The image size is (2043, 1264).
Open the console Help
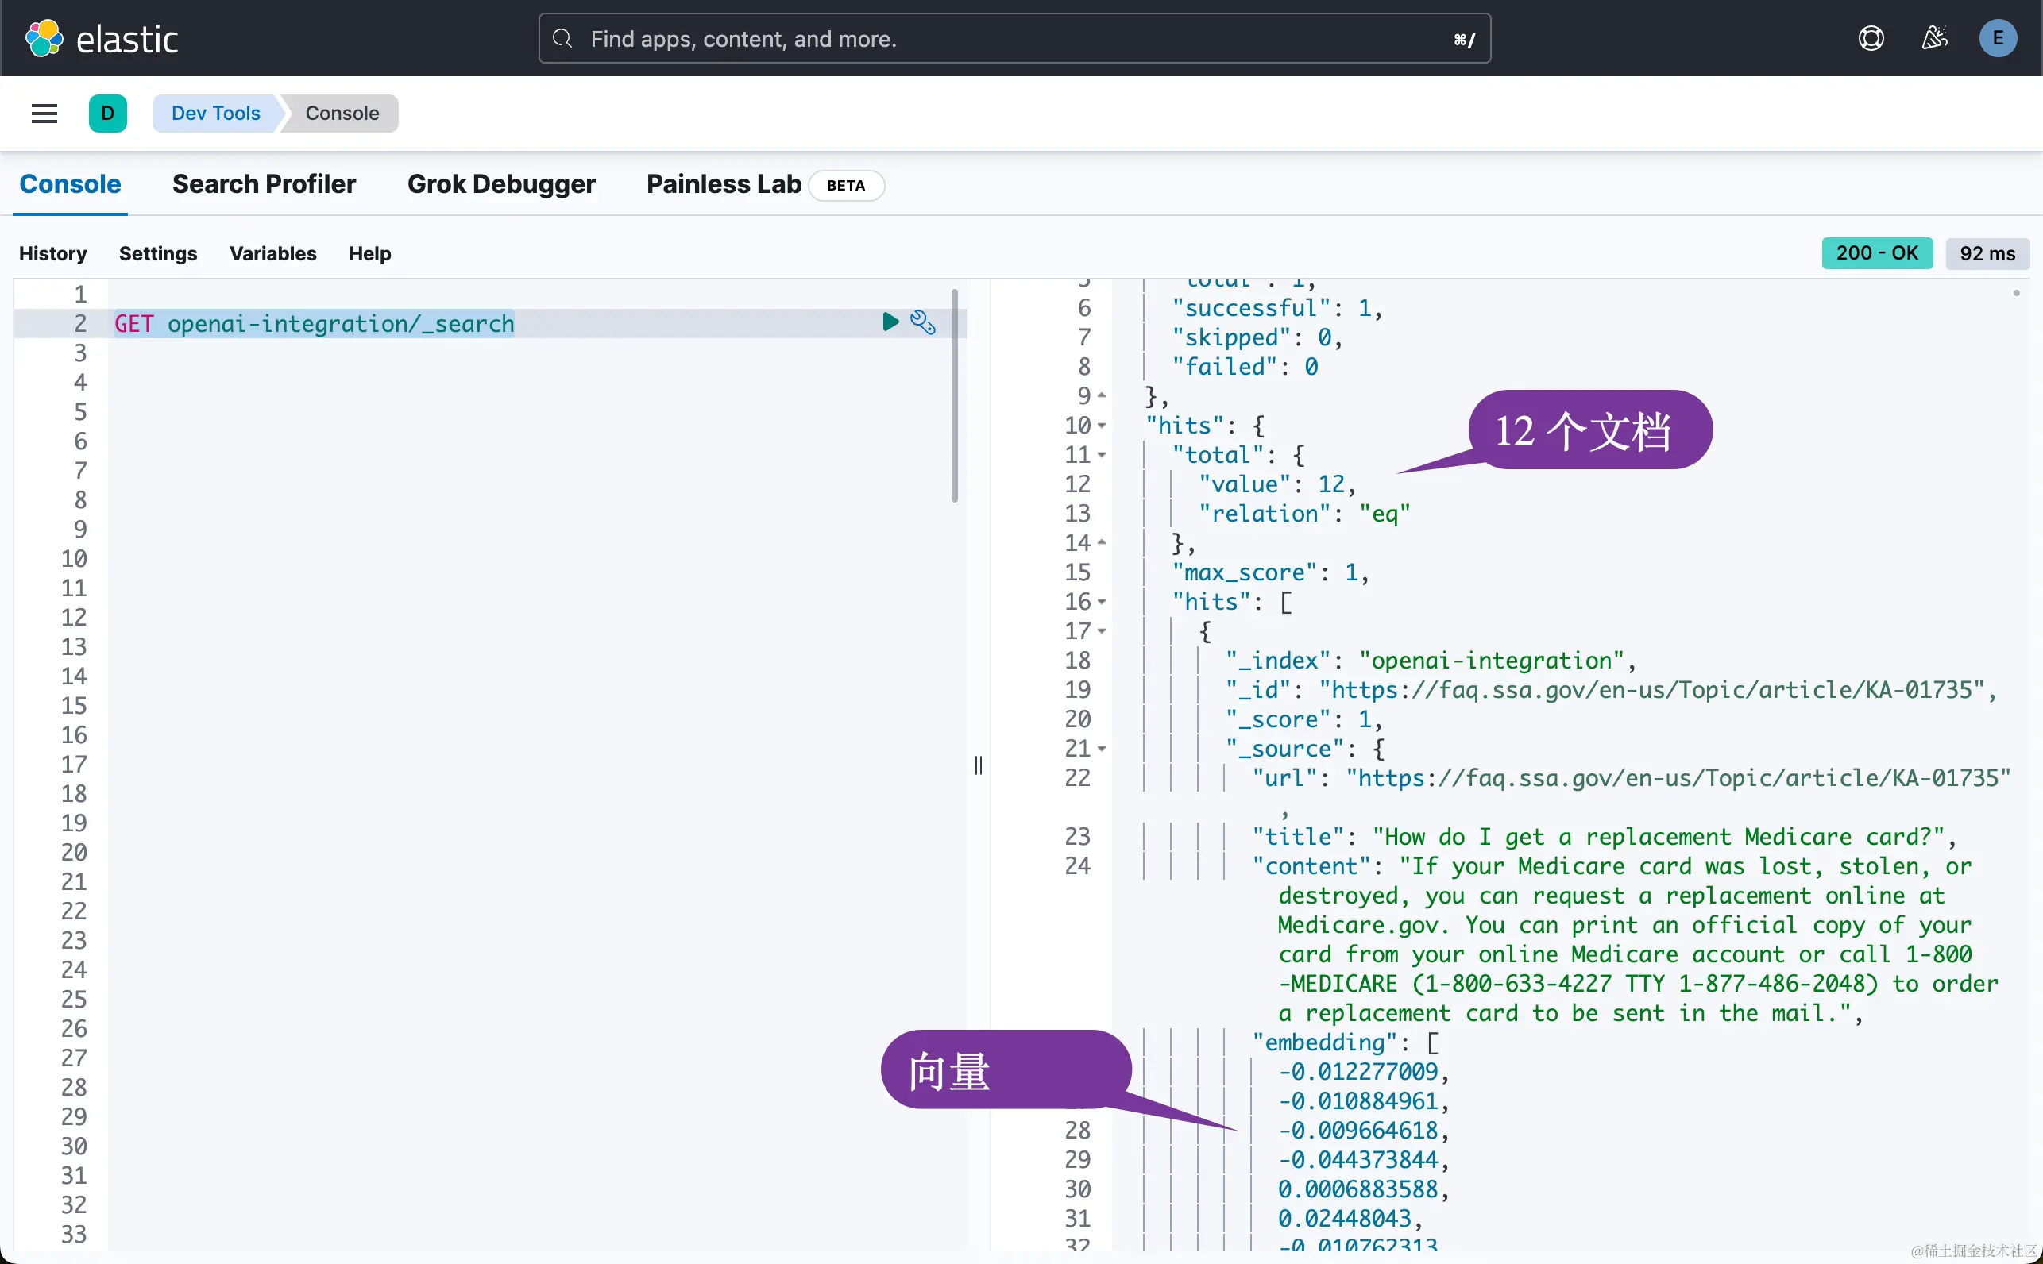tap(369, 253)
